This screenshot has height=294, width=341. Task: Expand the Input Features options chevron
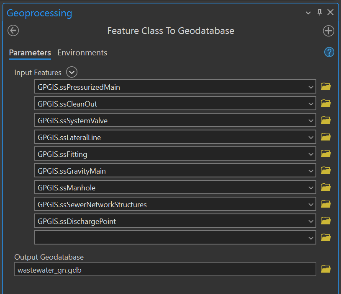coord(72,73)
